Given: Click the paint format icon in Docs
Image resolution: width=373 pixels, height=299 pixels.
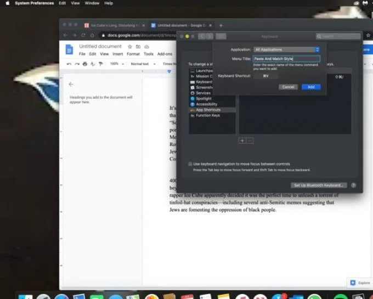Looking at the screenshot, I should click(x=101, y=64).
